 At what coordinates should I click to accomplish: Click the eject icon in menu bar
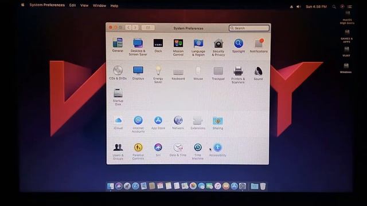coord(291,7)
